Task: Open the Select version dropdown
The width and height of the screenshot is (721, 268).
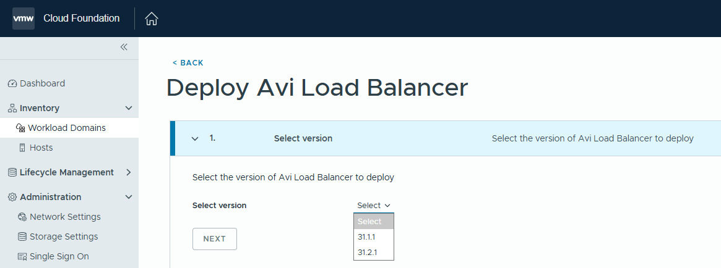Action: (x=373, y=206)
